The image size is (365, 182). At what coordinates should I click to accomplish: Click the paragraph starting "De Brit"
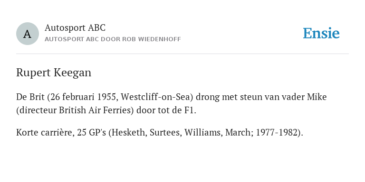pos(171,103)
